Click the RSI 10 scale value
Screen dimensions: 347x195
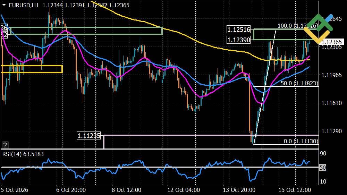pos(323,181)
